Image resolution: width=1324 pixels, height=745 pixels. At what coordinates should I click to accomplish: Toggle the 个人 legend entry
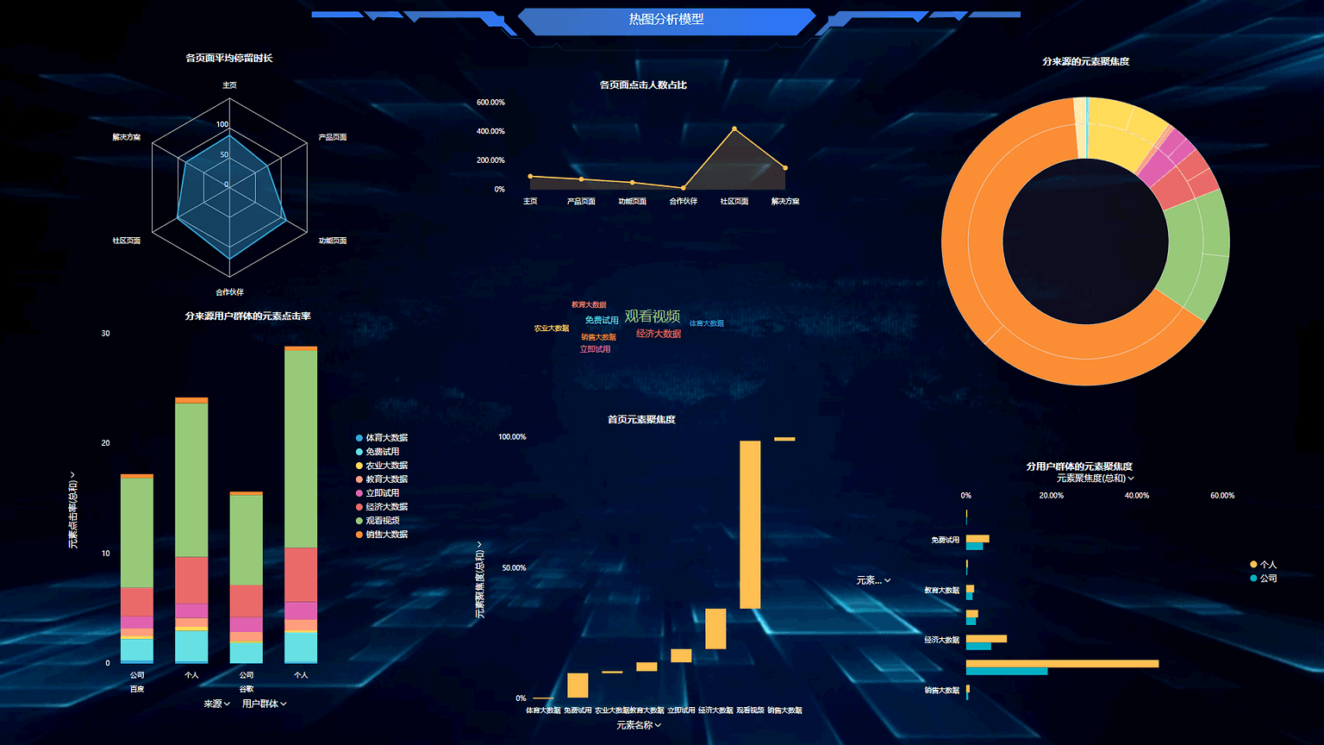tap(1264, 565)
